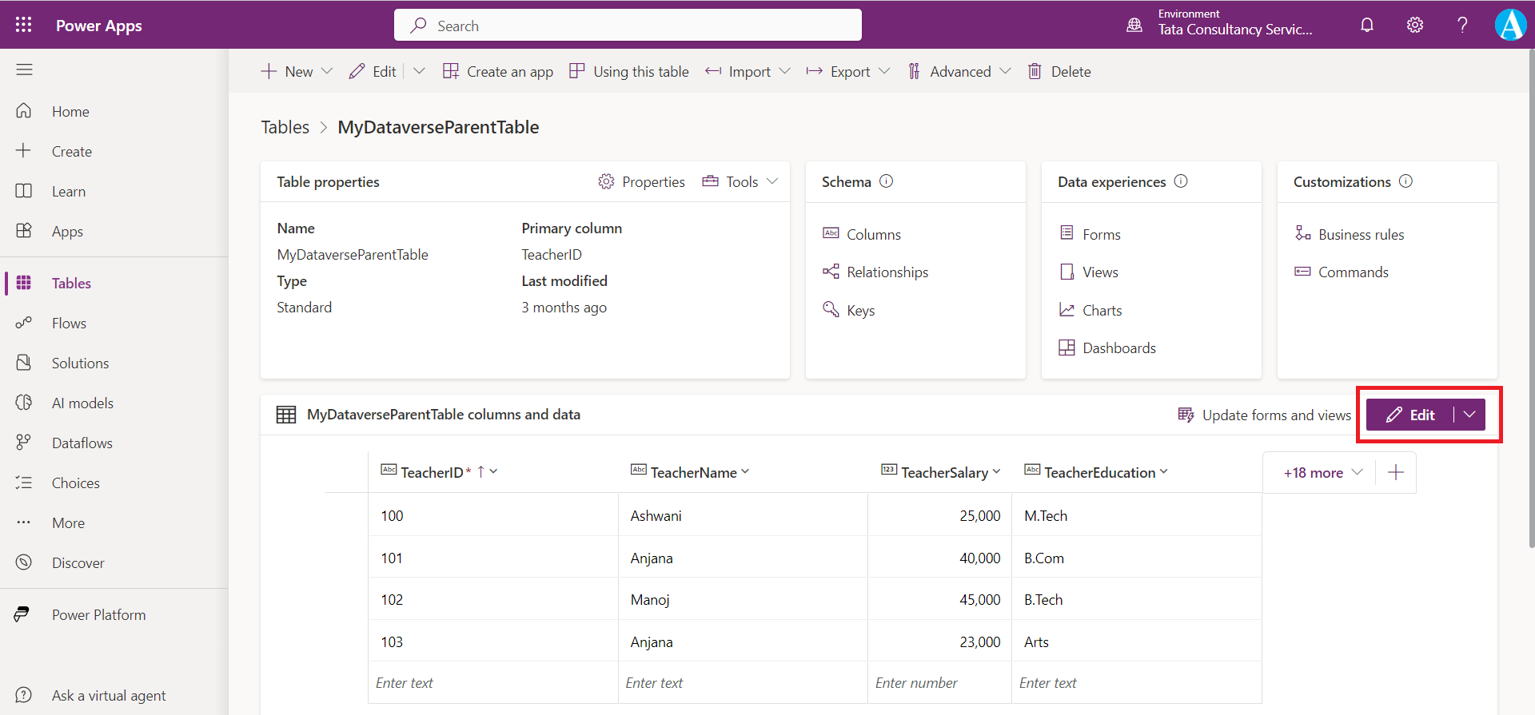
Task: Click the add column plus icon
Action: [x=1396, y=473]
